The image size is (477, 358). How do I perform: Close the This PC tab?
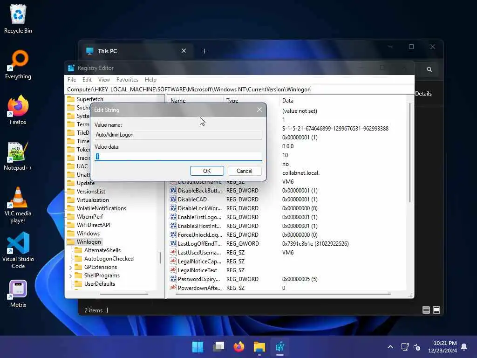pos(184,51)
